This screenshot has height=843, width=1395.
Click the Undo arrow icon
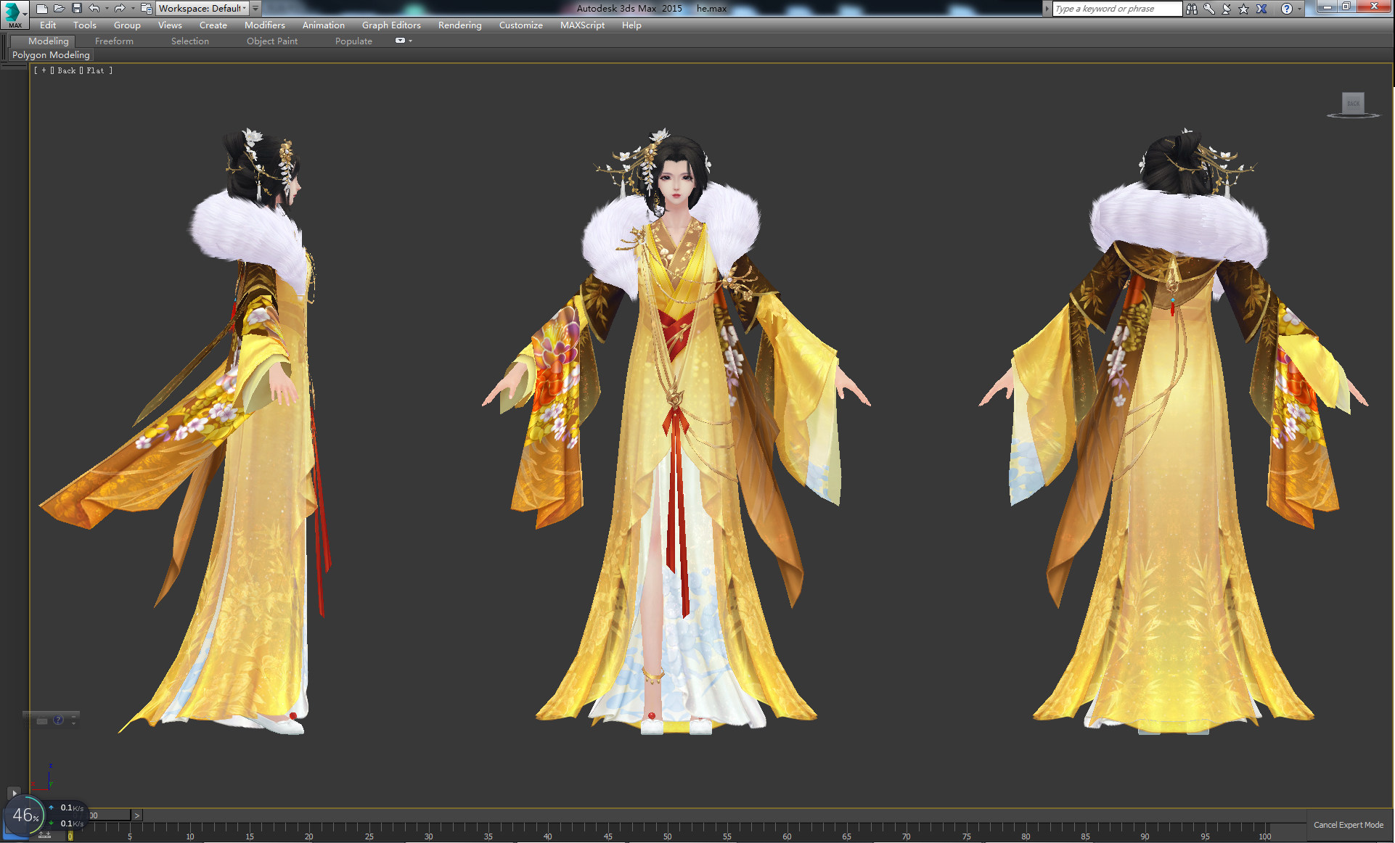[94, 9]
